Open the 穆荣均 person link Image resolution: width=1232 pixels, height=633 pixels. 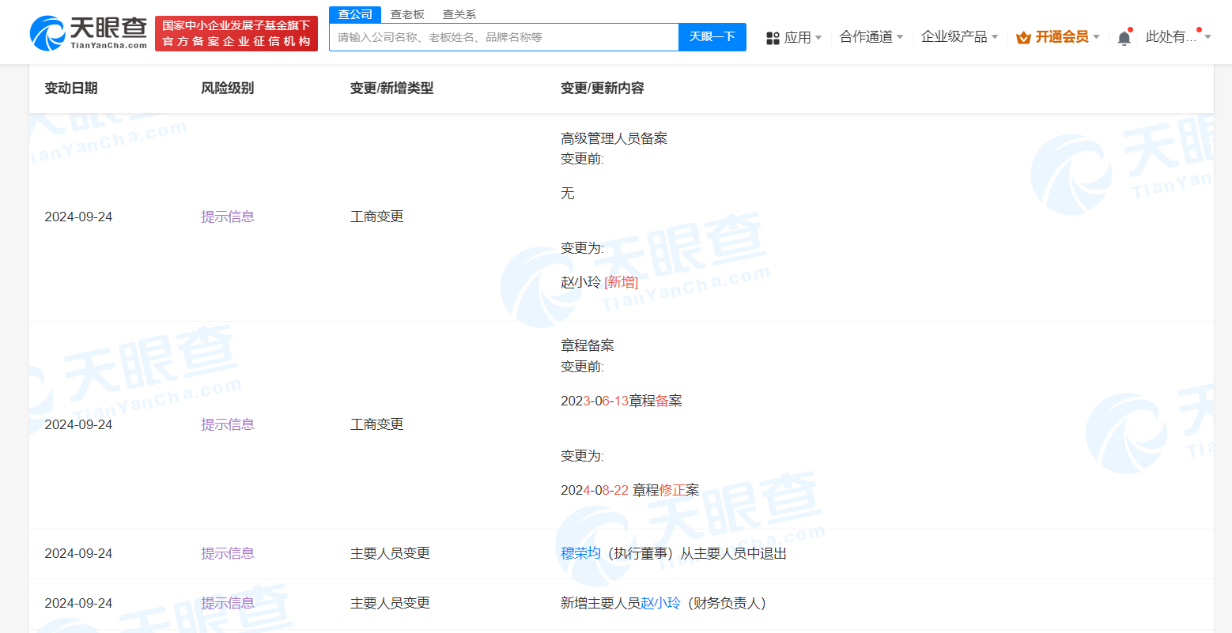coord(581,553)
